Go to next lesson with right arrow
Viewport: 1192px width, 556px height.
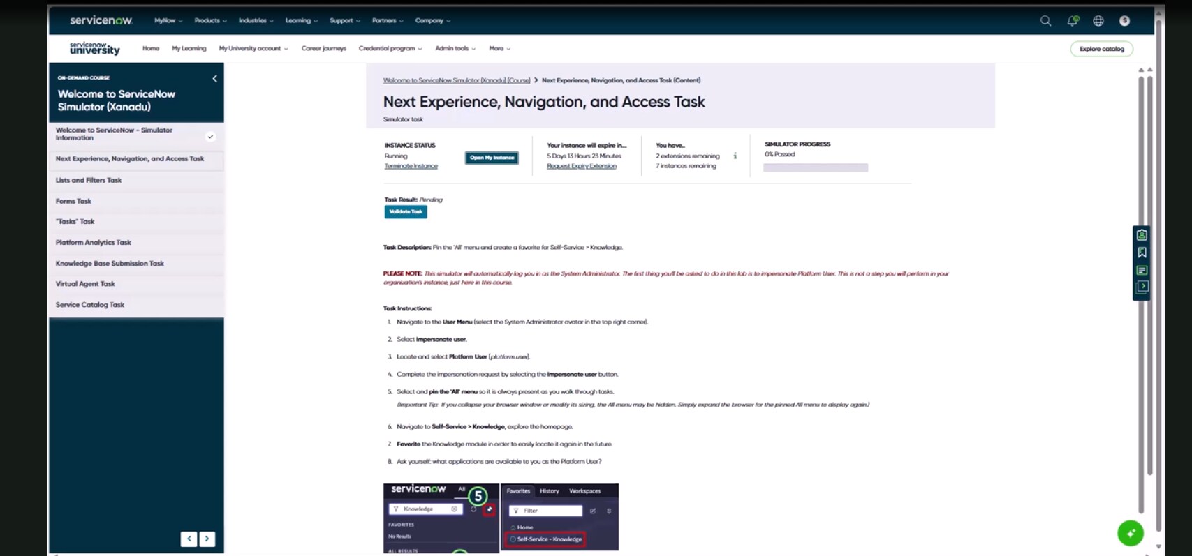pos(207,539)
